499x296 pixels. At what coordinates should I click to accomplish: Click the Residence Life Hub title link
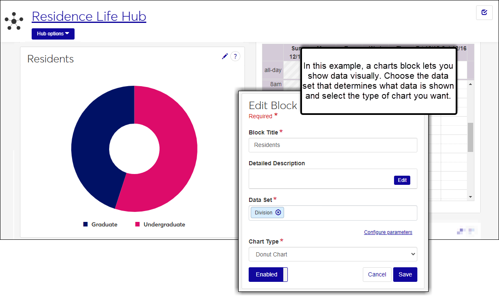point(89,16)
